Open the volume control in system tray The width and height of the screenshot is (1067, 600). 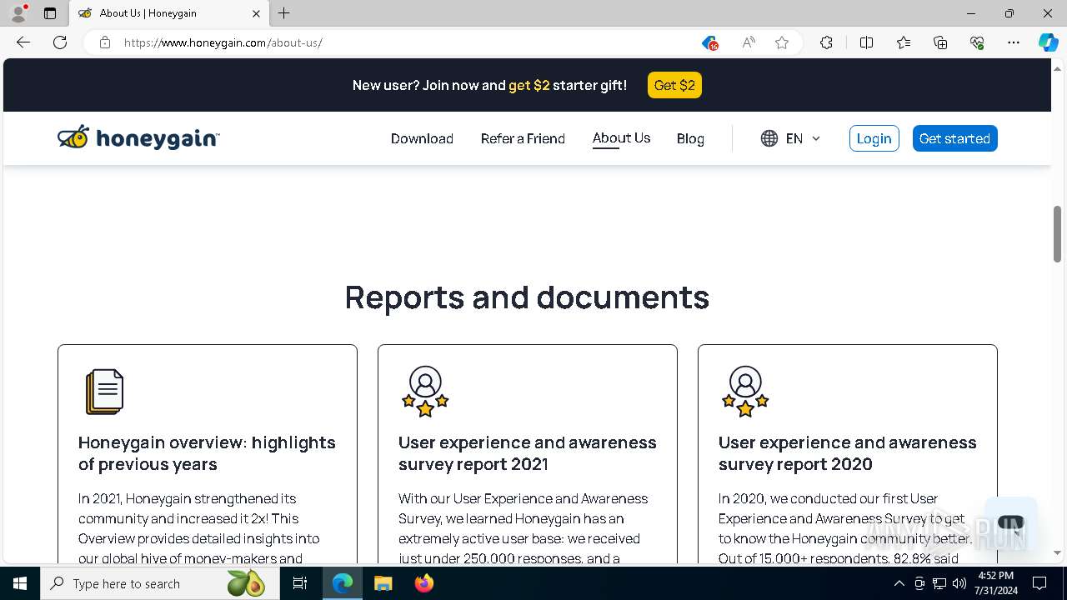coord(959,583)
